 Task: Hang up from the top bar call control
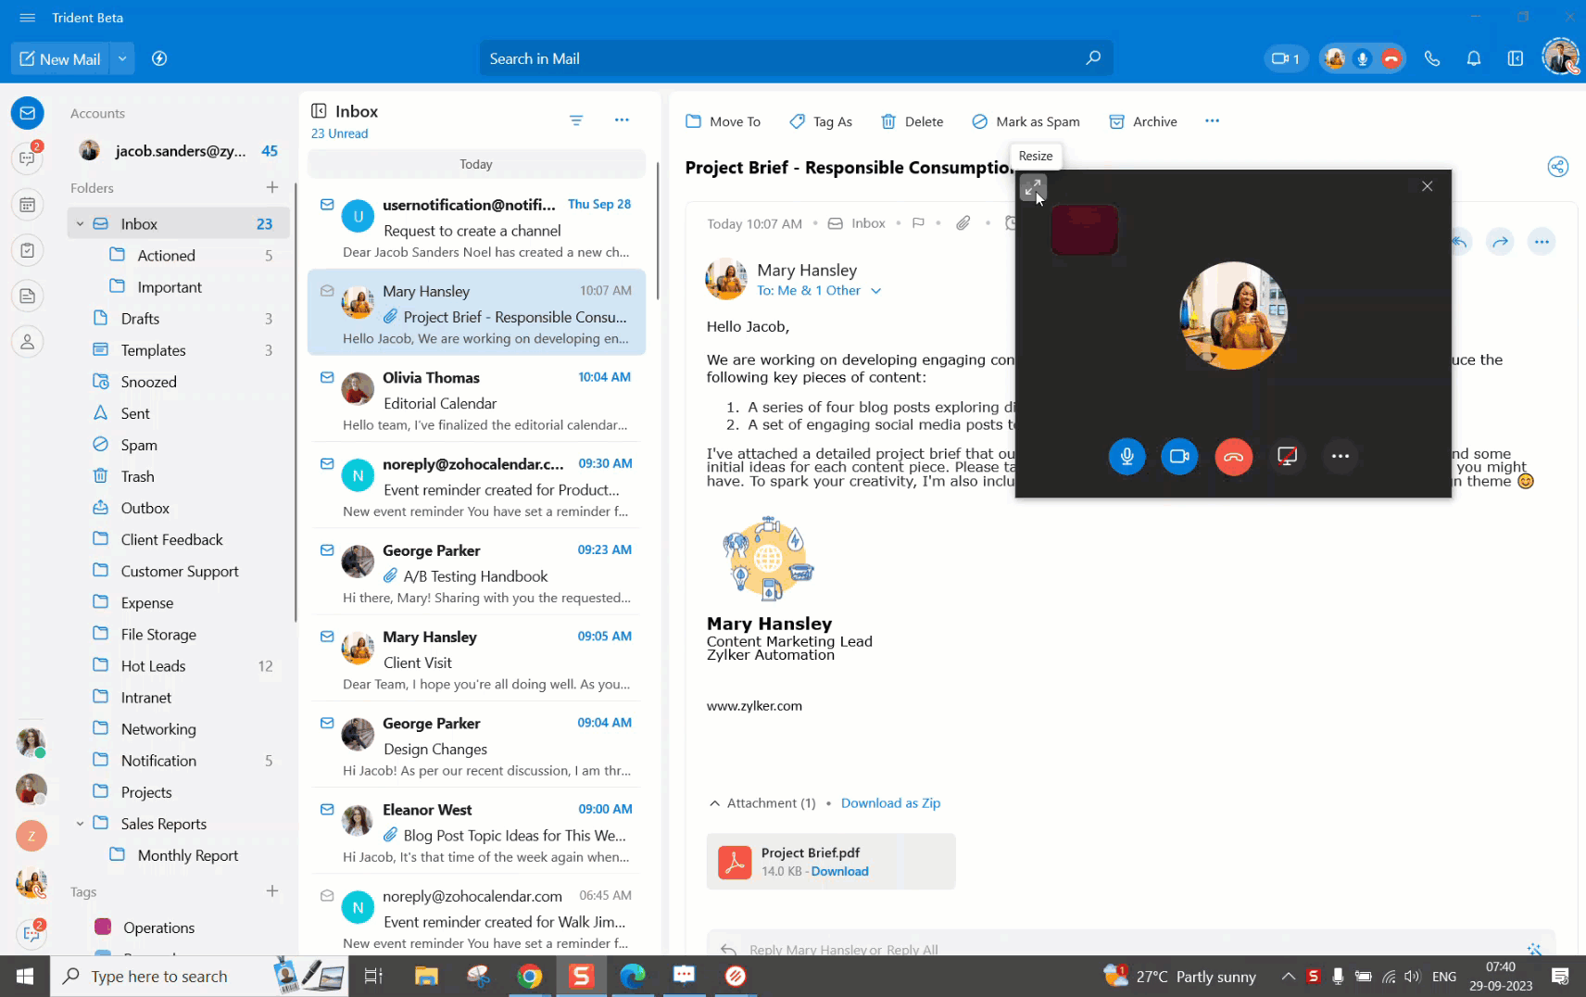click(1391, 58)
